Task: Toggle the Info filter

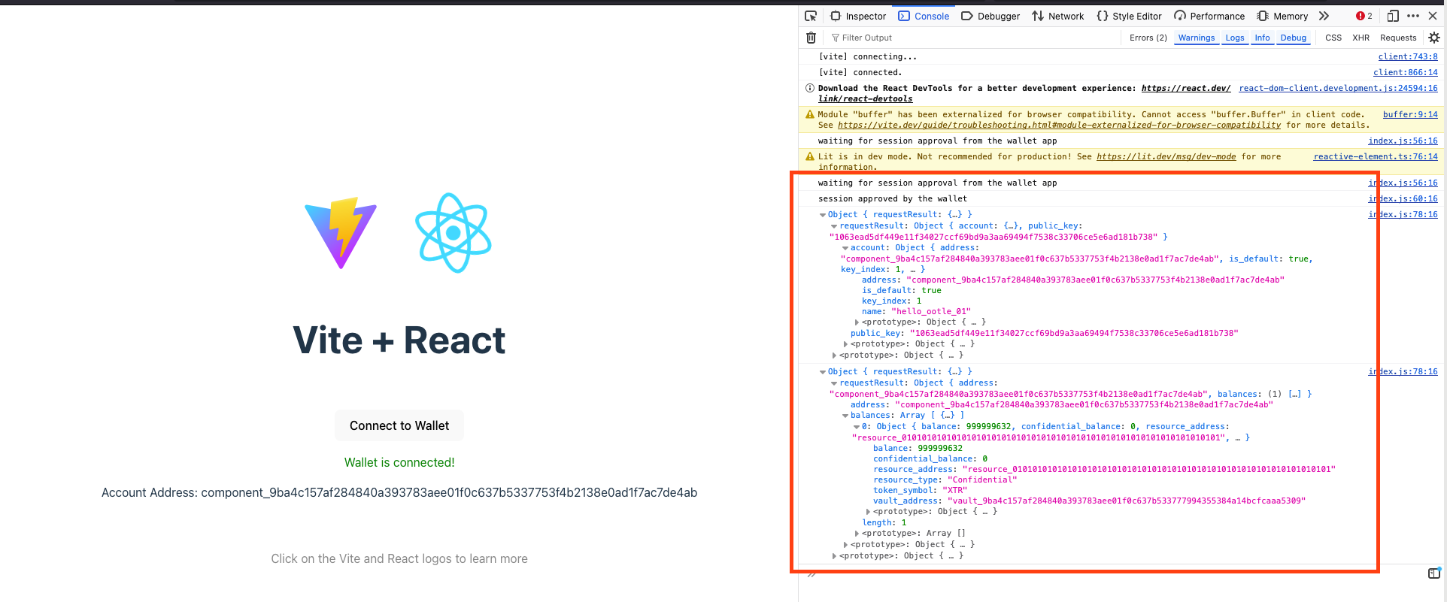Action: (1262, 38)
